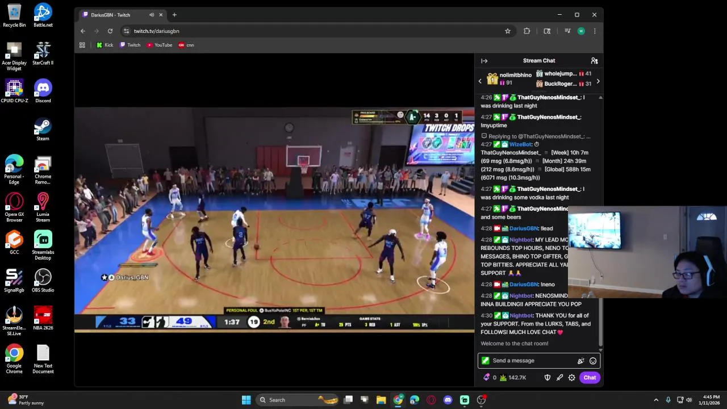
Task: Click Nightbot username on THANK YOU message
Action: [x=521, y=316]
